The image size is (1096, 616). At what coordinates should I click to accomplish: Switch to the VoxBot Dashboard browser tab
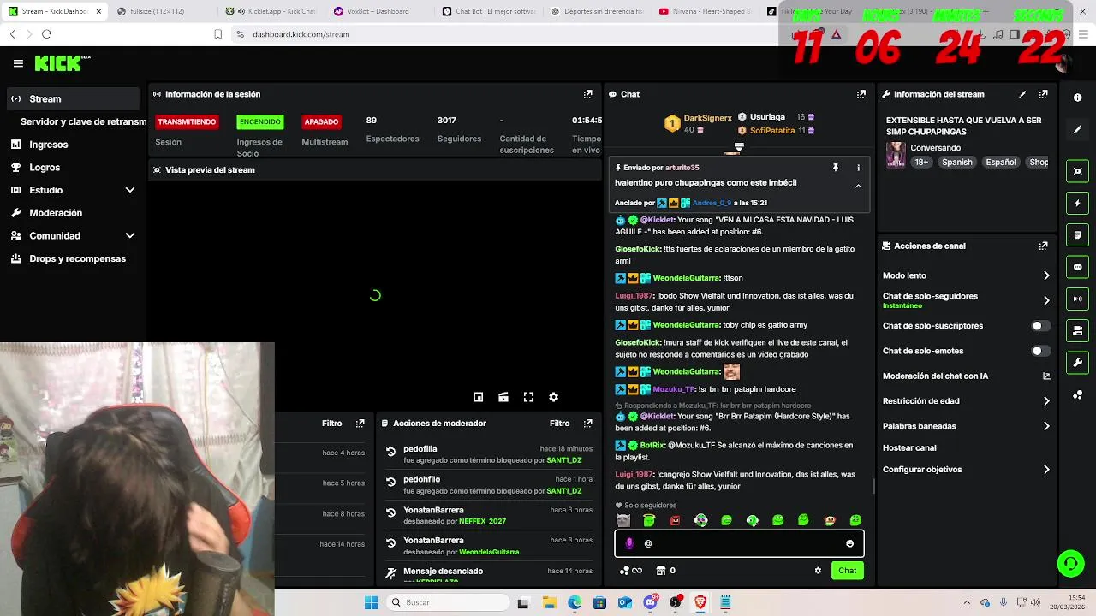(x=377, y=11)
